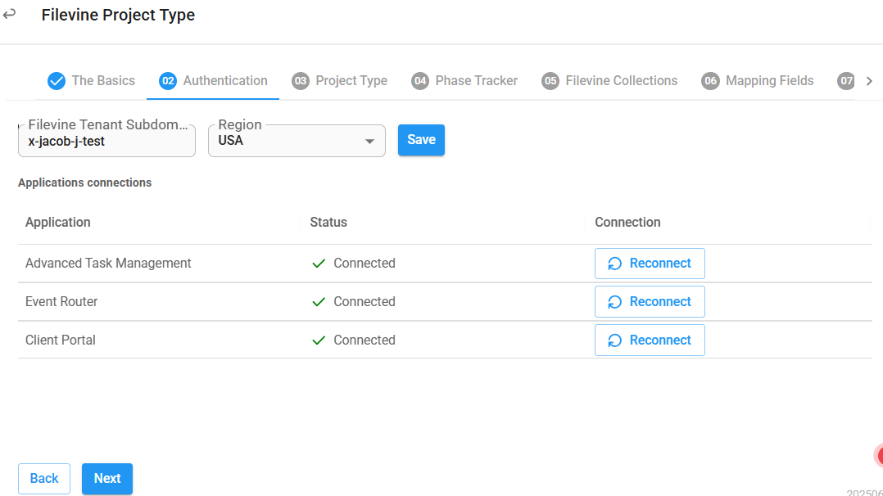This screenshot has height=496, width=883.
Task: Go to the Project Type step tab
Action: [x=340, y=81]
